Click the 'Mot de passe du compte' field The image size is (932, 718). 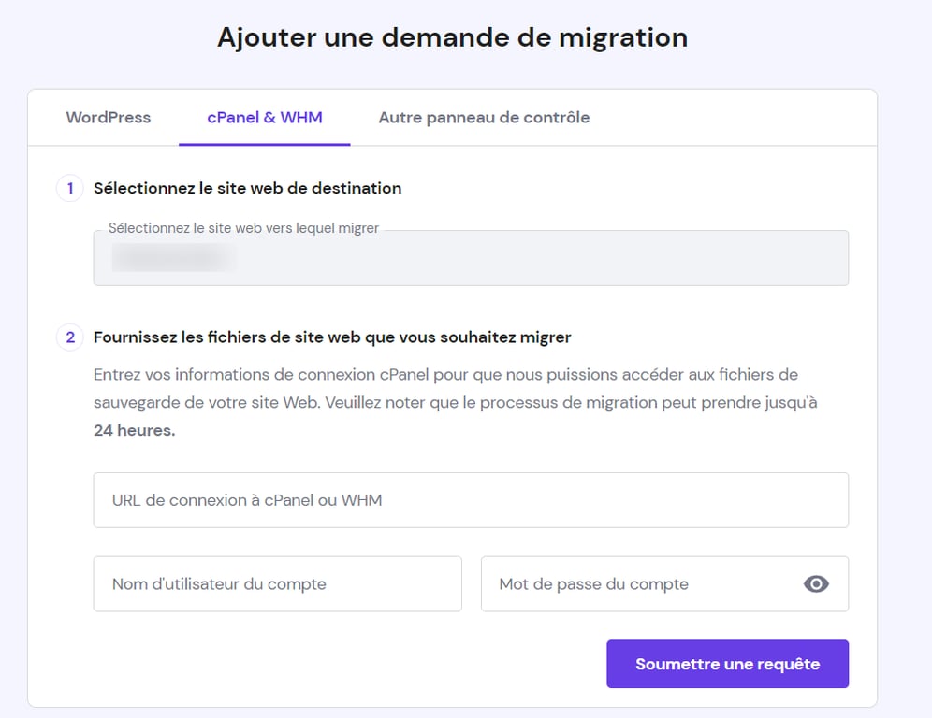coord(646,583)
